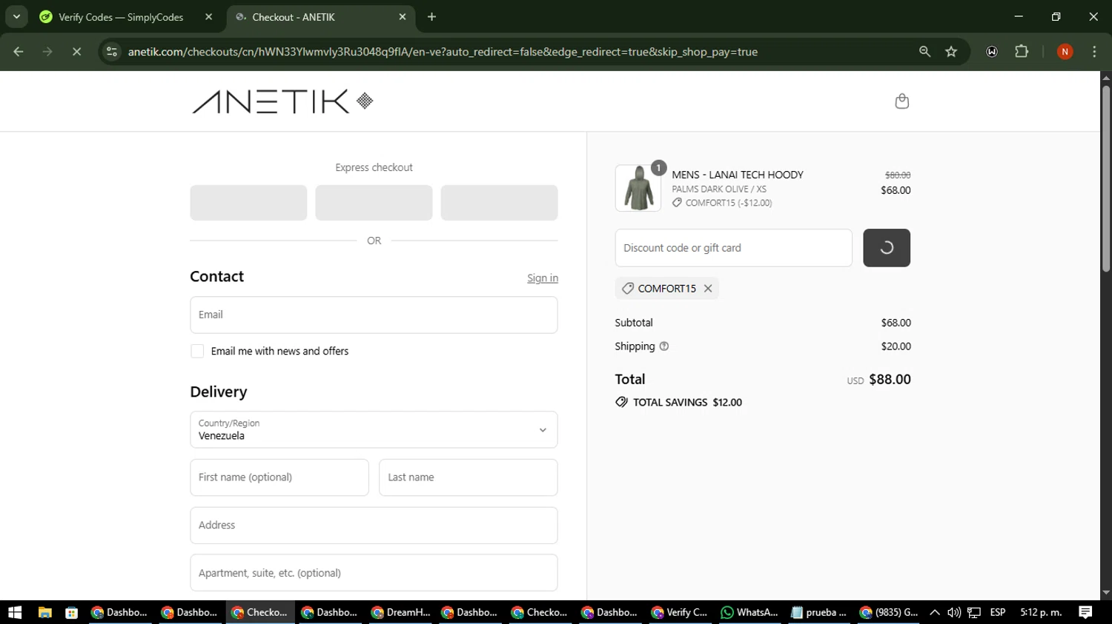Show hidden system tray icons
Screen dimensions: 1112x624
tap(935, 612)
